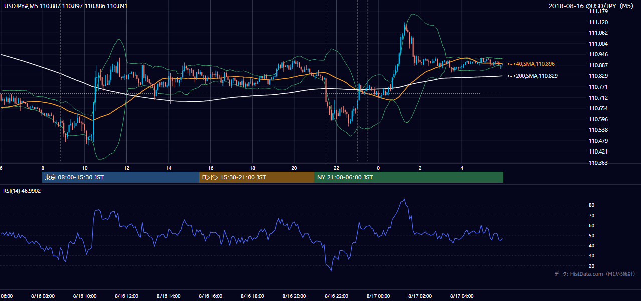Click the 8/17 04:00 date axis label
This screenshot has width=641, height=301.
(x=462, y=296)
